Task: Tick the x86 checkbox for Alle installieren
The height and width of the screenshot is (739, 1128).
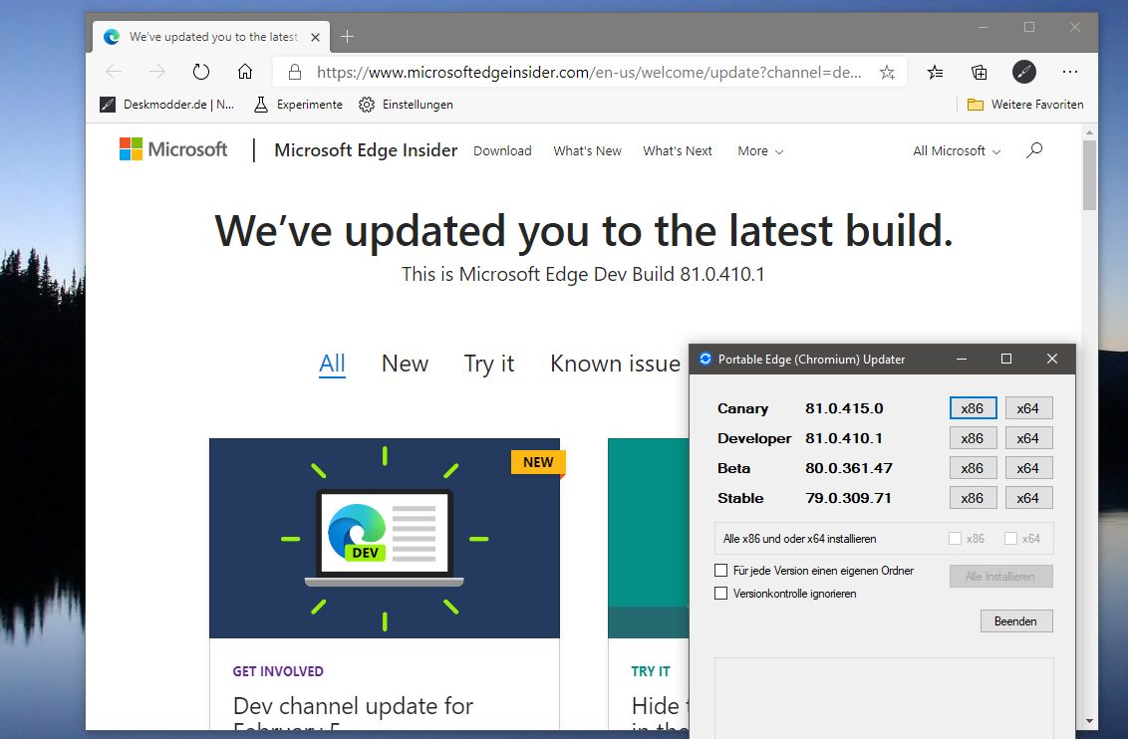Action: 955,539
